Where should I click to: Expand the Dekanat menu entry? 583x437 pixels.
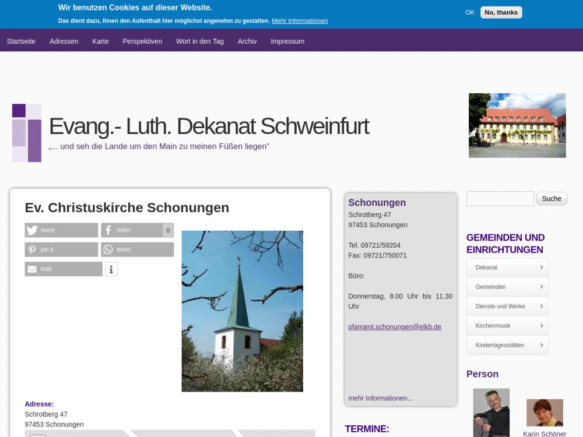pyautogui.click(x=507, y=267)
